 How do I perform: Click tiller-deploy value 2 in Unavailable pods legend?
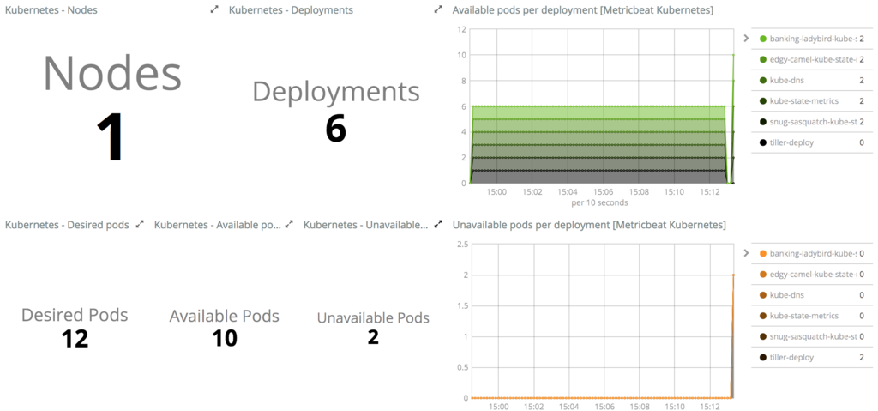click(x=862, y=357)
